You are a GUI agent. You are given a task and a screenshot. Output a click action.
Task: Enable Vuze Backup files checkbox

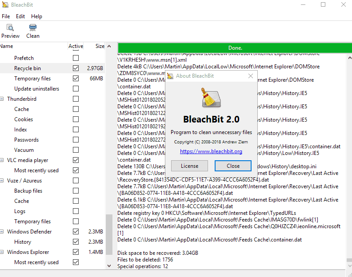(x=76, y=190)
